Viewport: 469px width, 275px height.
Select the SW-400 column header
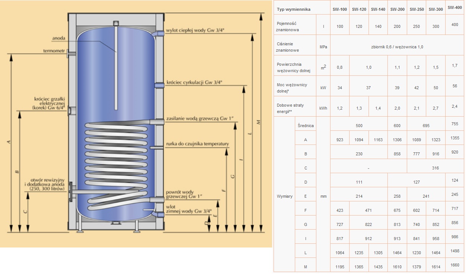455,7
